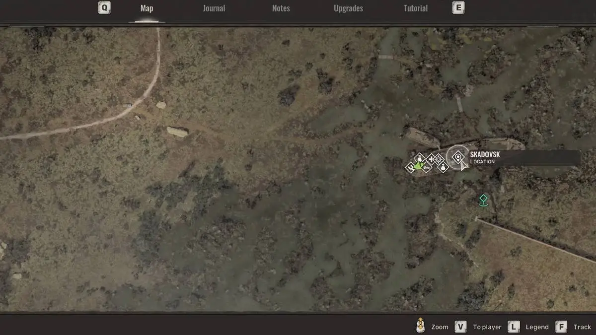Switch to the Map tab
596x335 pixels.
147,8
